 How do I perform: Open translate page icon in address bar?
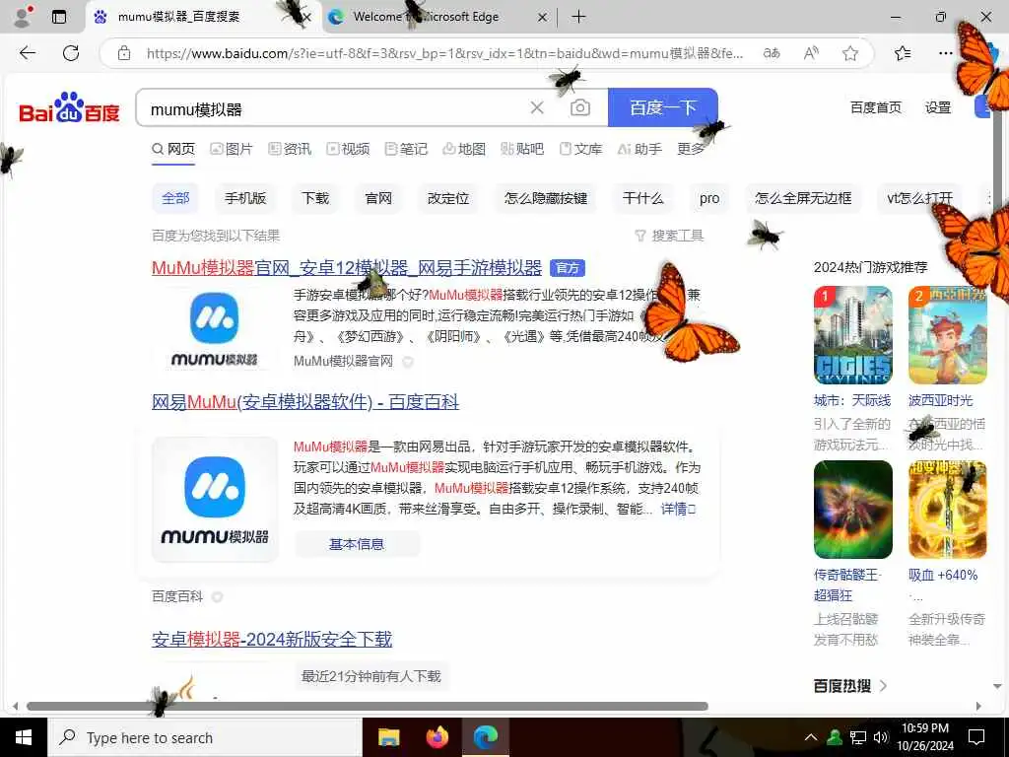(x=771, y=53)
